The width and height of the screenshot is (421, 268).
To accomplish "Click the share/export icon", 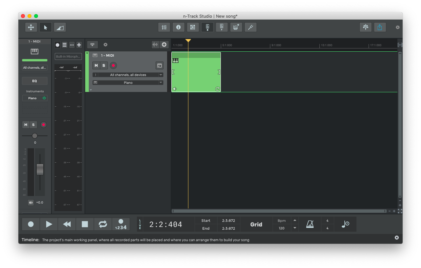I will 380,27.
